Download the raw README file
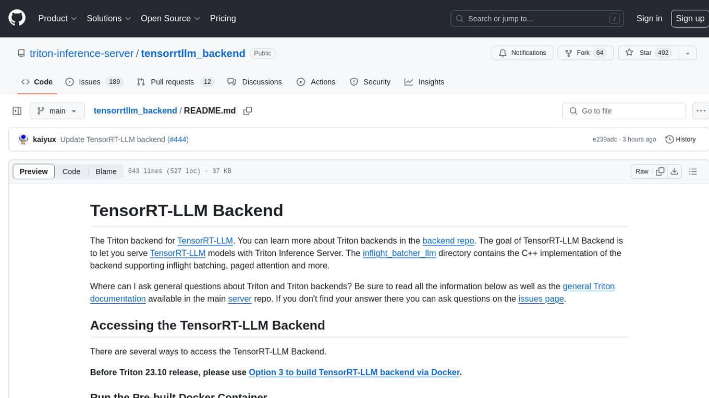The height and width of the screenshot is (398, 709). click(x=675, y=171)
